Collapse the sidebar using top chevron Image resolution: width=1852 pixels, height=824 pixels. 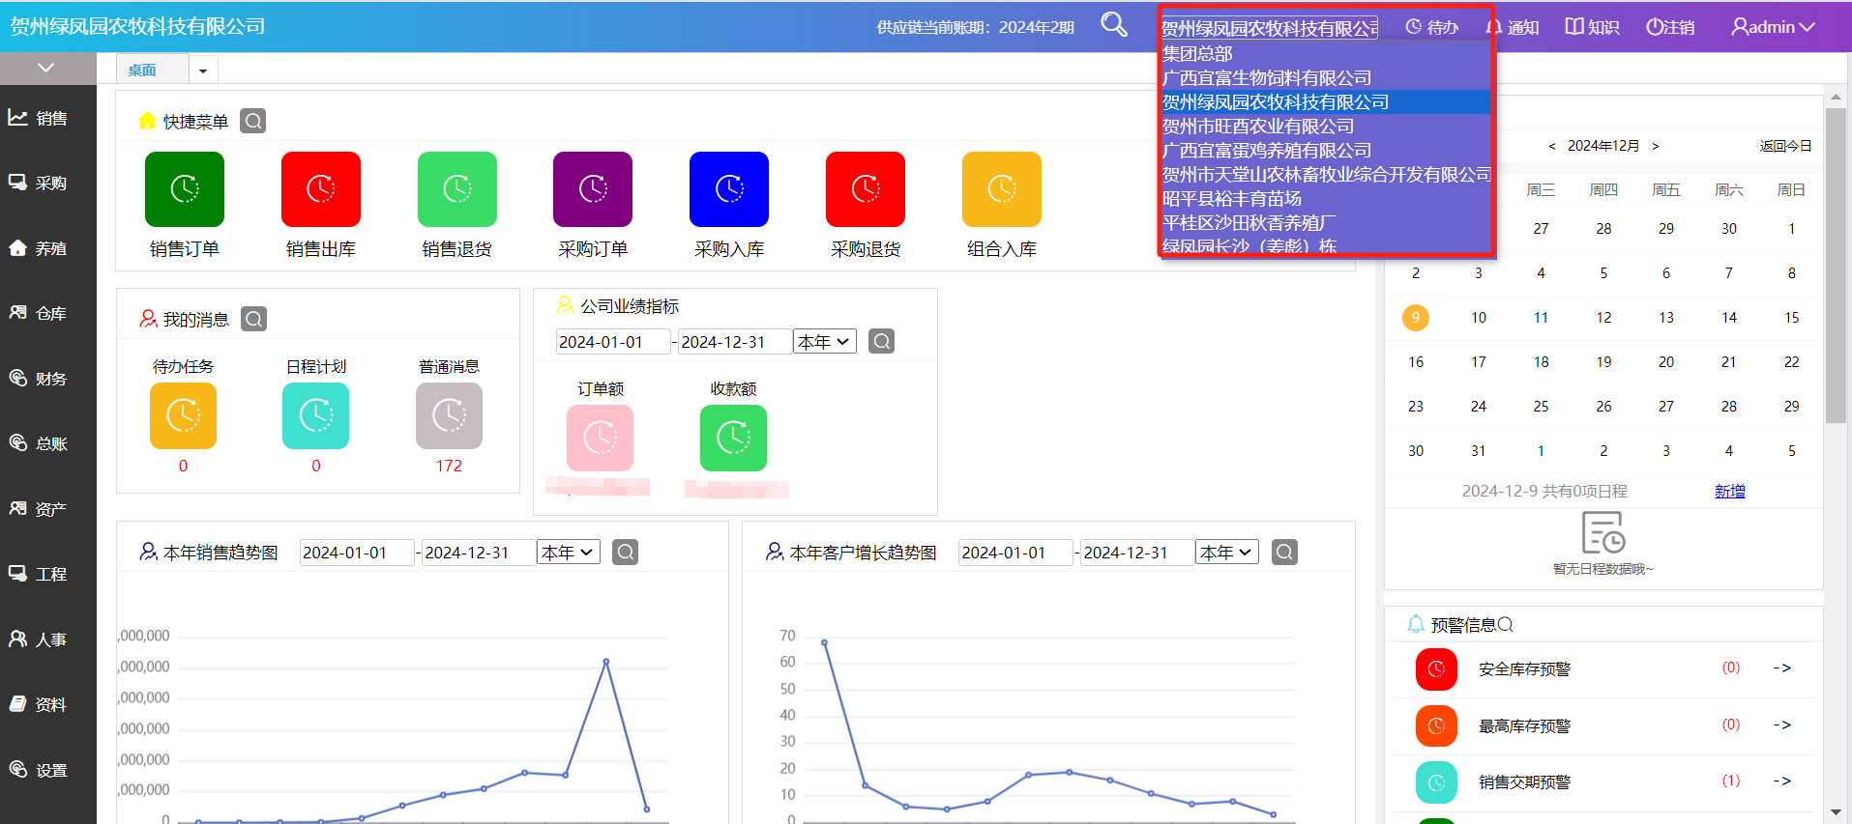[46, 68]
